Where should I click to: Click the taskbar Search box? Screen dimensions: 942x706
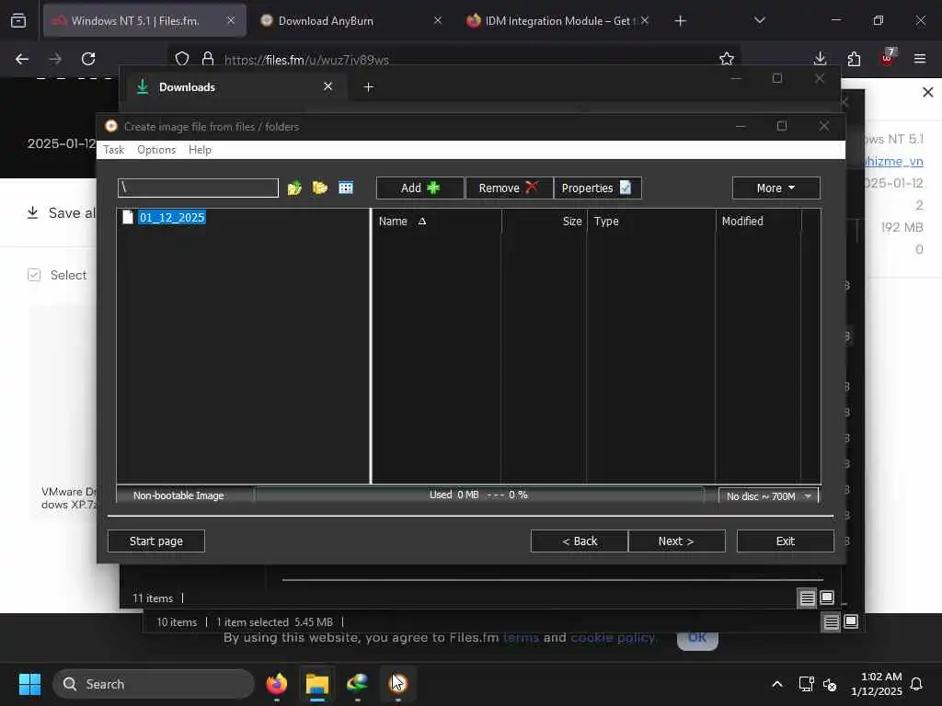pos(154,684)
